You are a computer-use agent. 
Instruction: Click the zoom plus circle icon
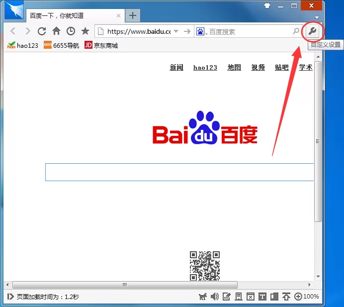(x=298, y=297)
